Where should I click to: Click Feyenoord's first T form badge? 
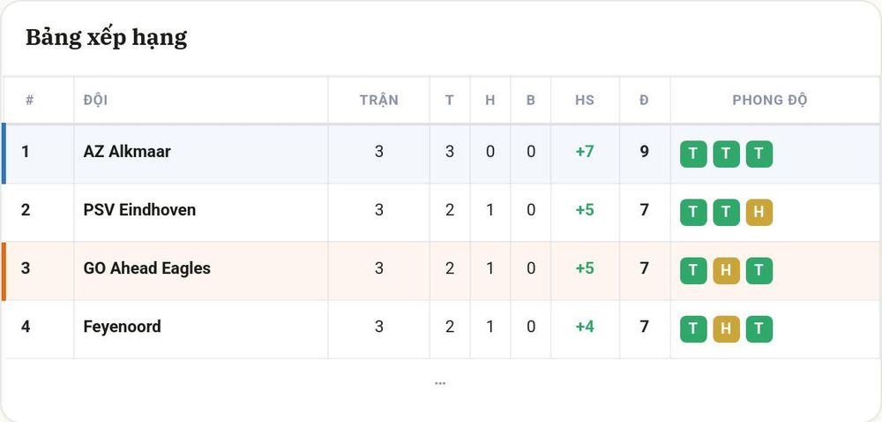[x=693, y=329]
